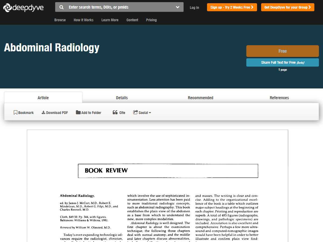Image resolution: width=323 pixels, height=242 pixels.
Task: Click the Social share icon
Action: [135, 112]
